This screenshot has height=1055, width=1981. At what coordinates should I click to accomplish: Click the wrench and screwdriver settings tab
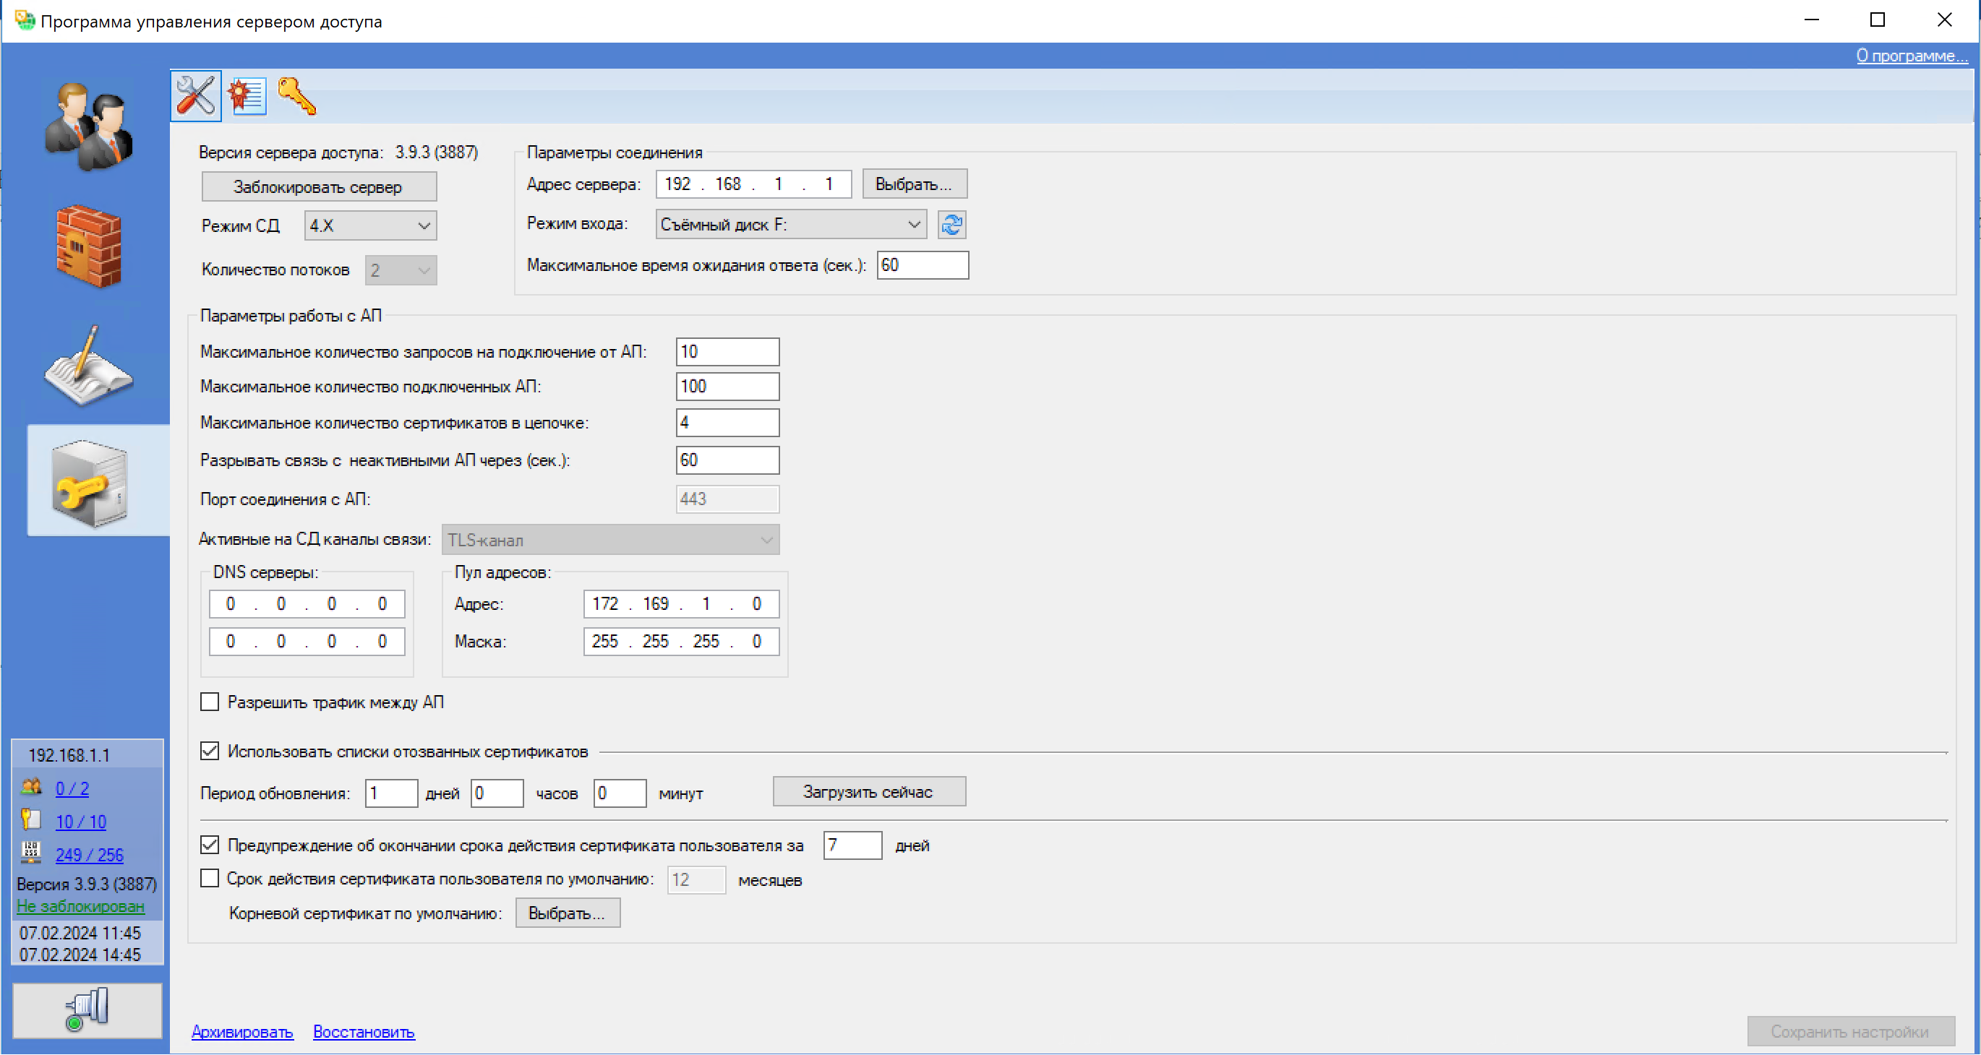pos(195,96)
